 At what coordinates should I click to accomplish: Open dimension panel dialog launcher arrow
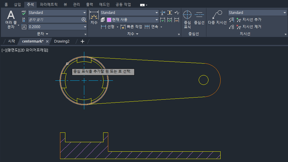(x=179, y=34)
